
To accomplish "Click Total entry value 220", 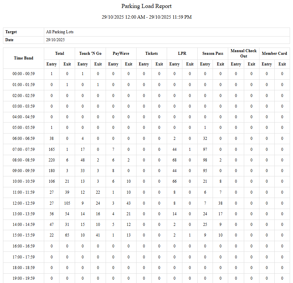I will 51,160.
